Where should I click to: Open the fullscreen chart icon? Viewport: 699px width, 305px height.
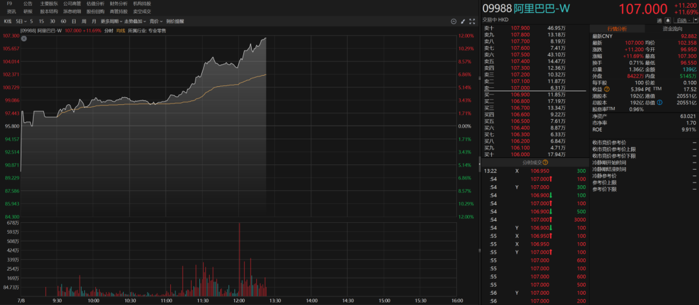tap(472, 21)
